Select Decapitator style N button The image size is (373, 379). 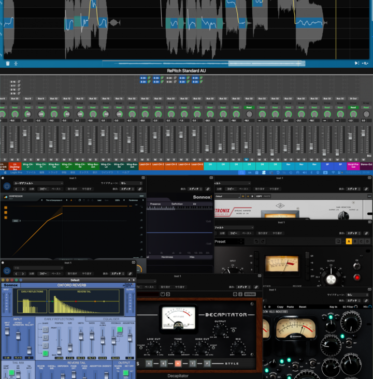pyautogui.click(x=177, y=363)
